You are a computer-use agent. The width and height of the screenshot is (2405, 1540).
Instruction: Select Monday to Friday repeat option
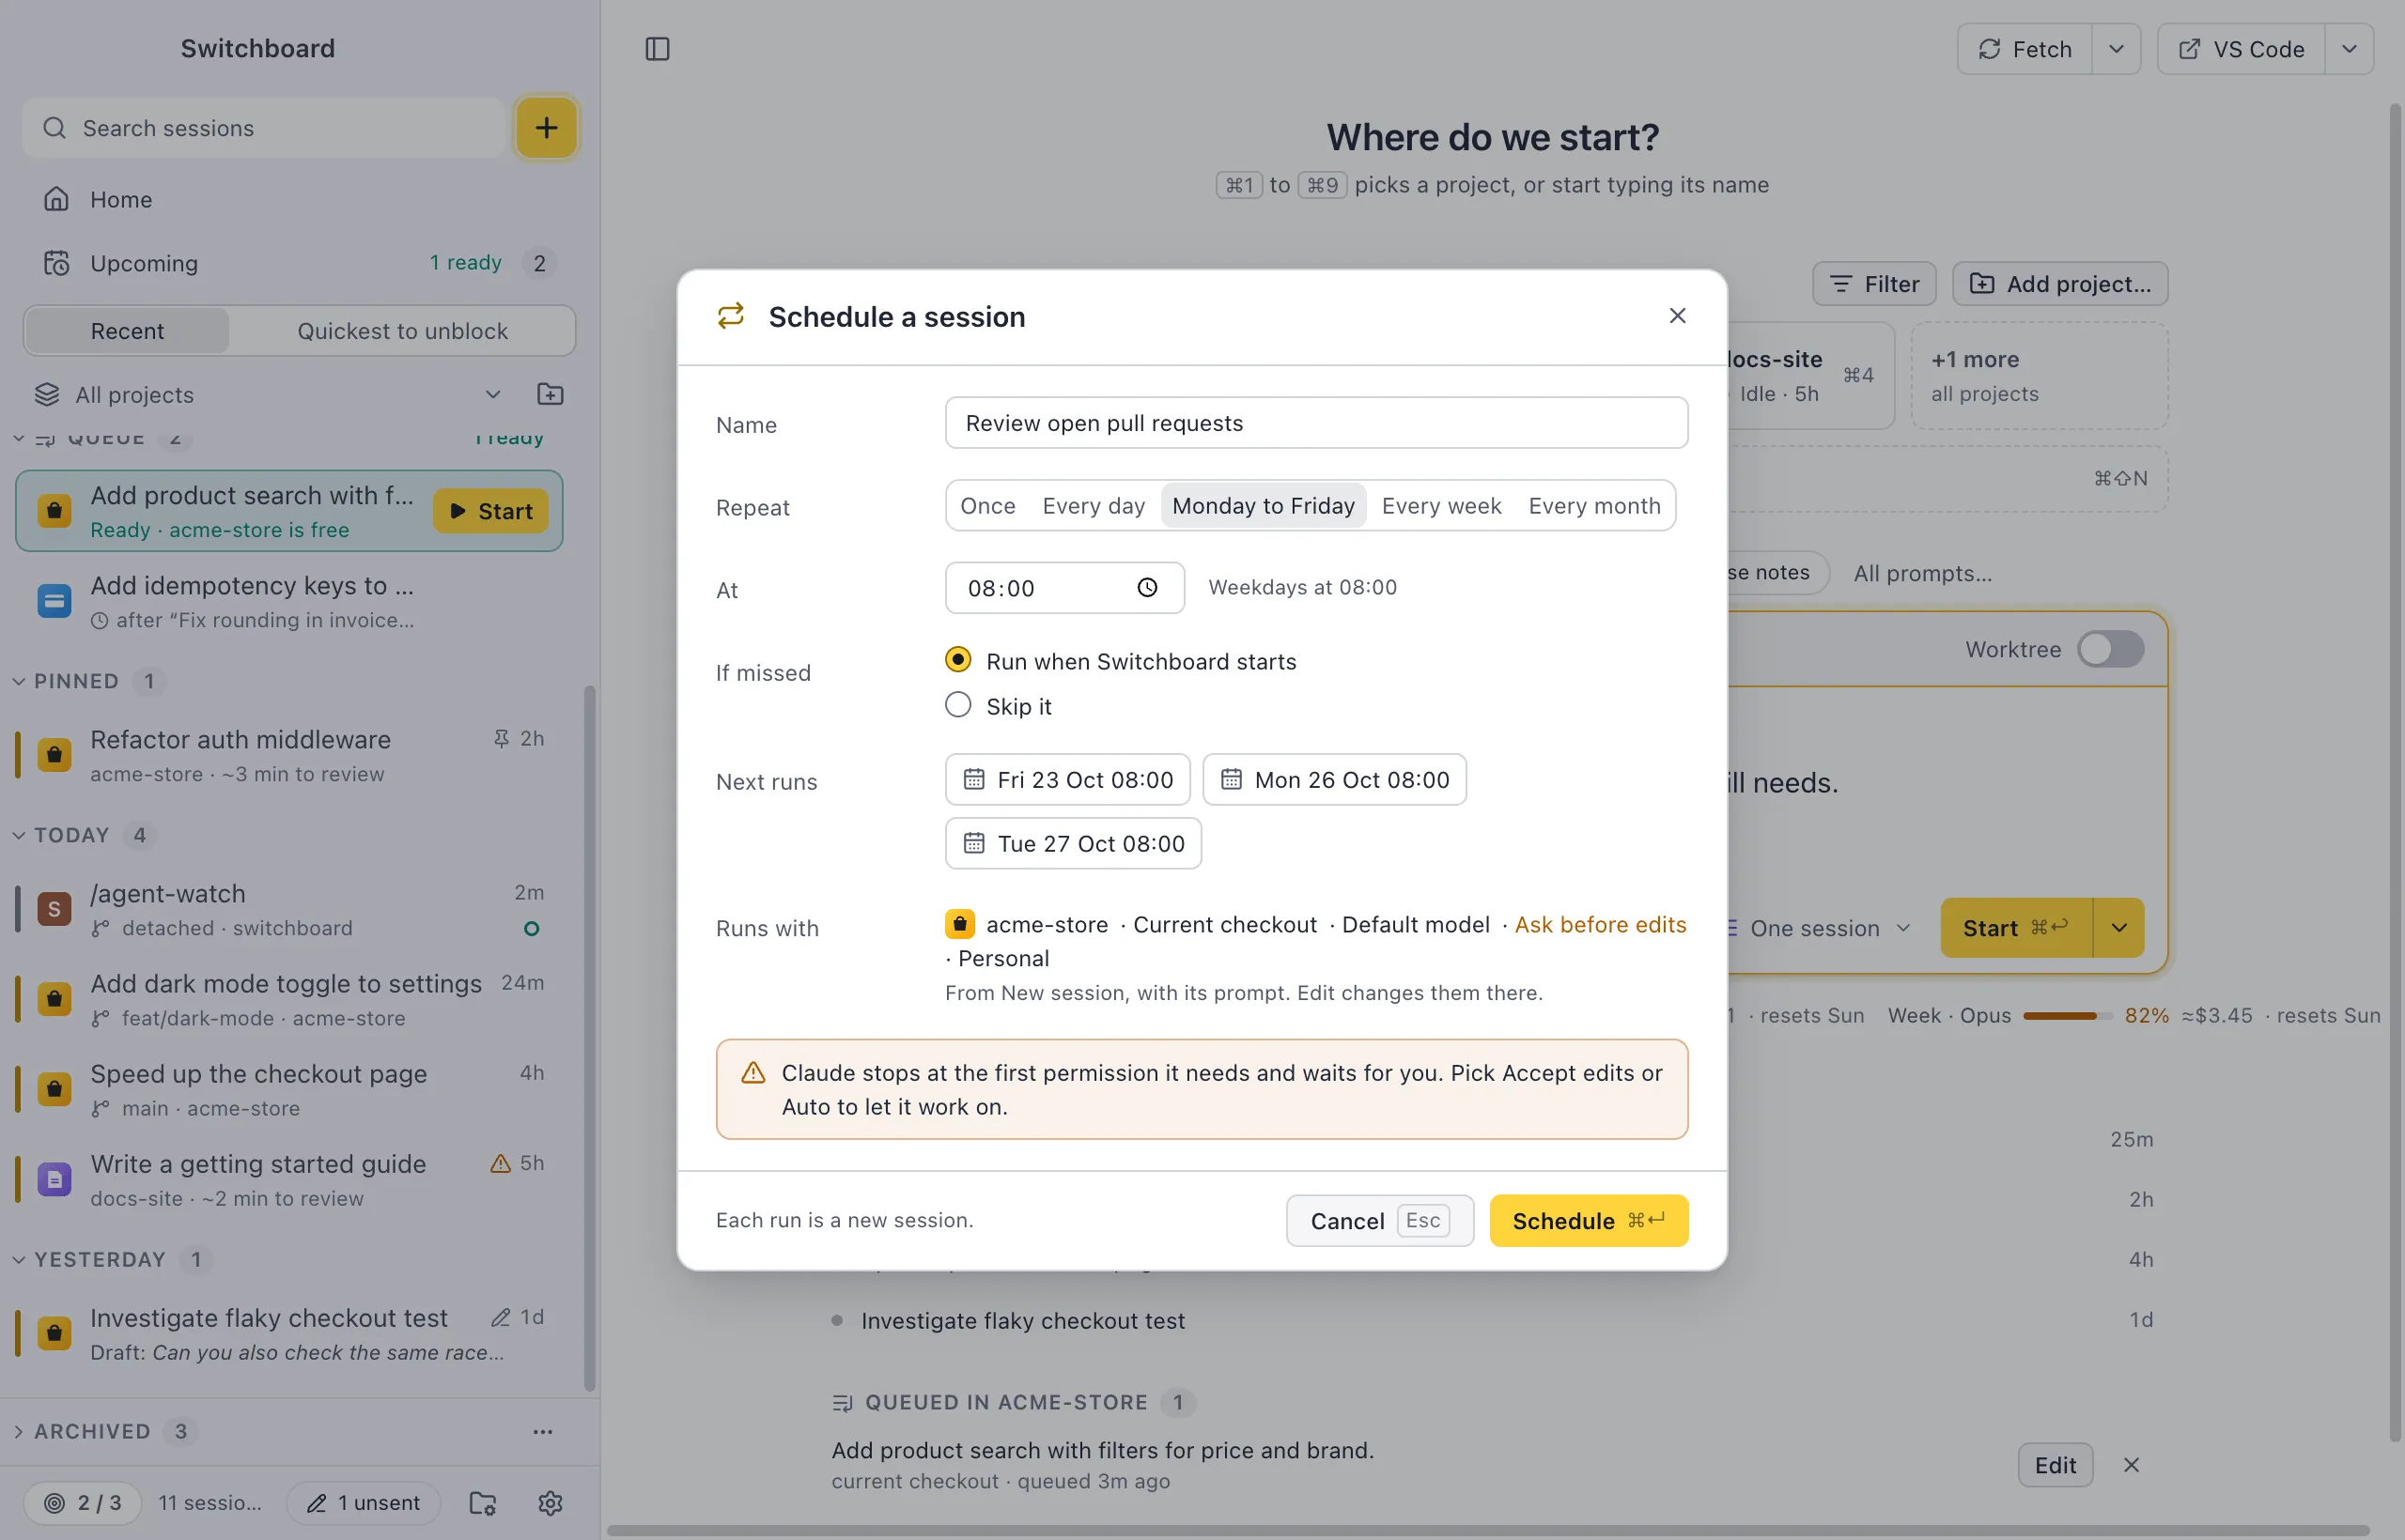[1264, 506]
